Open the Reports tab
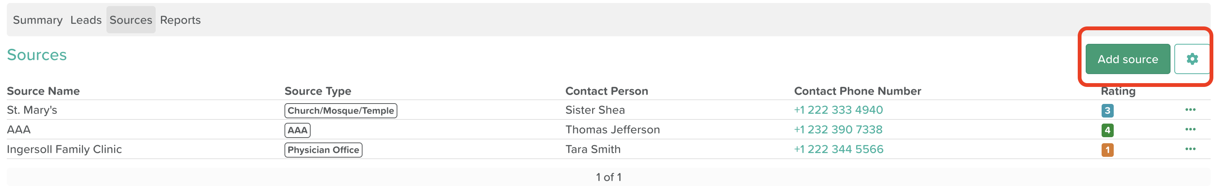The height and width of the screenshot is (195, 1216). (x=180, y=20)
